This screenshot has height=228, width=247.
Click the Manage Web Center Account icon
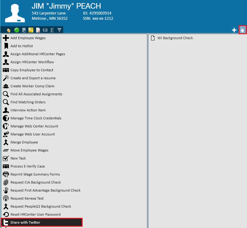[6, 126]
